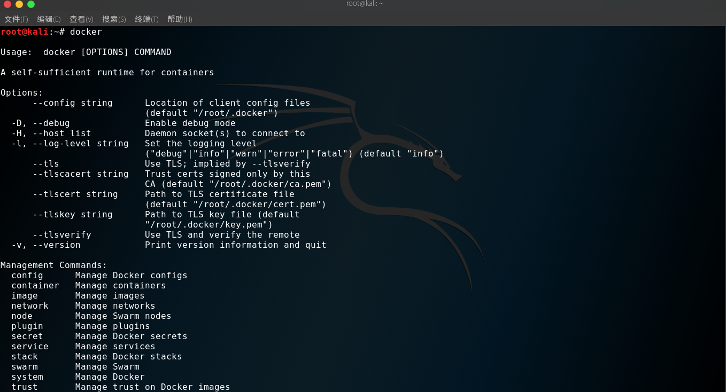Click the swarm management command
This screenshot has height=392, width=726.
pos(25,366)
